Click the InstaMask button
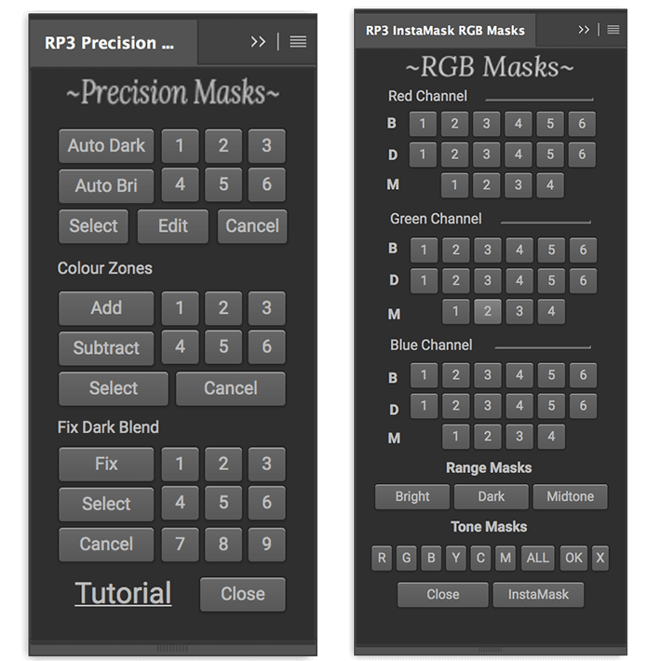661x661 pixels. point(538,595)
